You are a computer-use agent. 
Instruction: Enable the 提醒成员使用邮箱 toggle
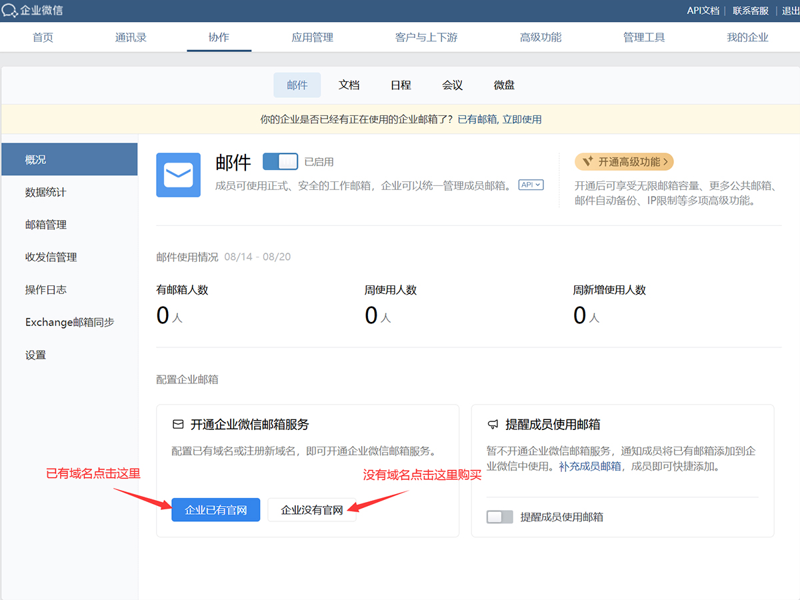(x=500, y=517)
